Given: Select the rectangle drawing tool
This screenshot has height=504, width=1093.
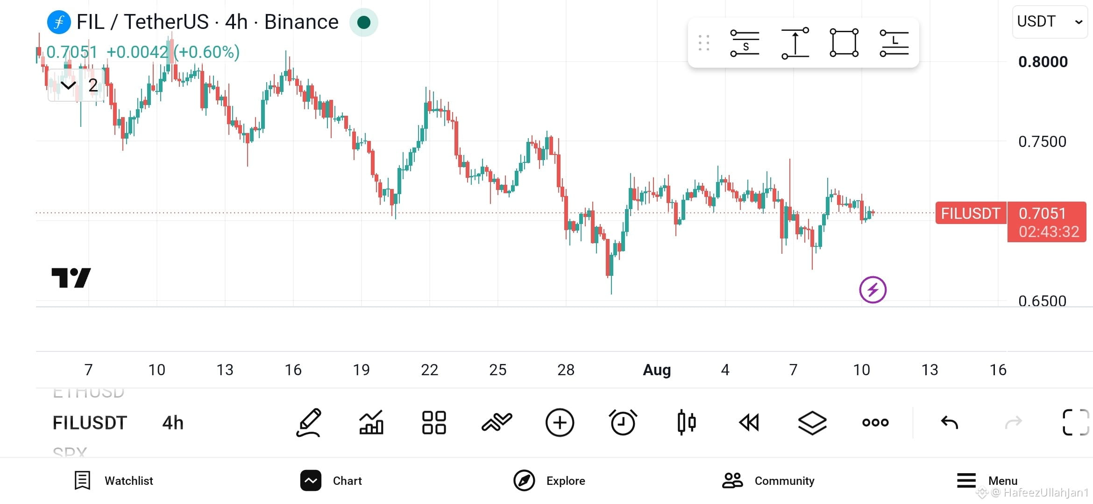Looking at the screenshot, I should coord(844,43).
